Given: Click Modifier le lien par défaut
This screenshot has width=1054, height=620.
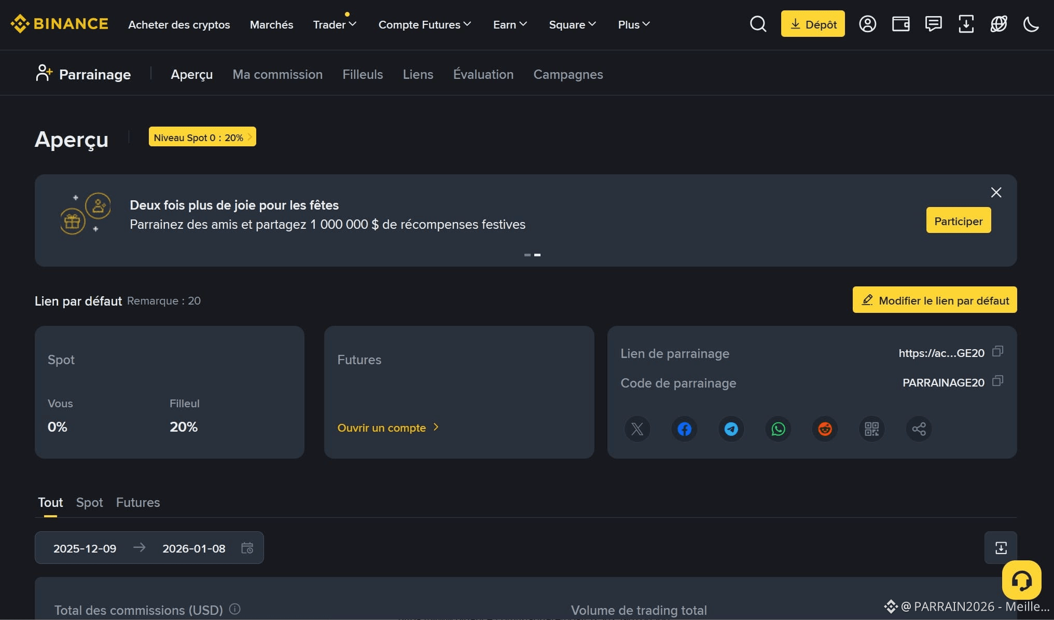Looking at the screenshot, I should click(935, 300).
